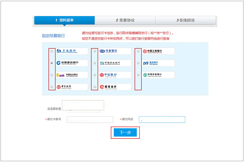The width and height of the screenshot is (244, 162).
Task: Open step 2 签署协议 tab
Action: (125, 20)
